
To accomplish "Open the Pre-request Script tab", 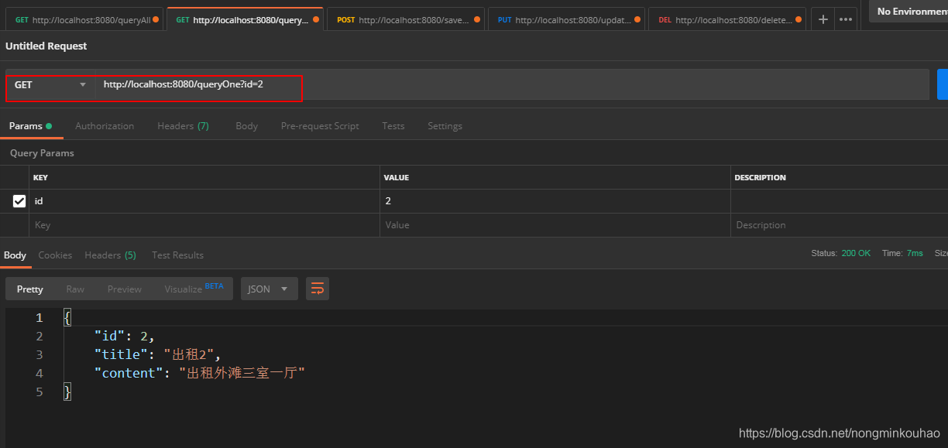I will tap(320, 125).
